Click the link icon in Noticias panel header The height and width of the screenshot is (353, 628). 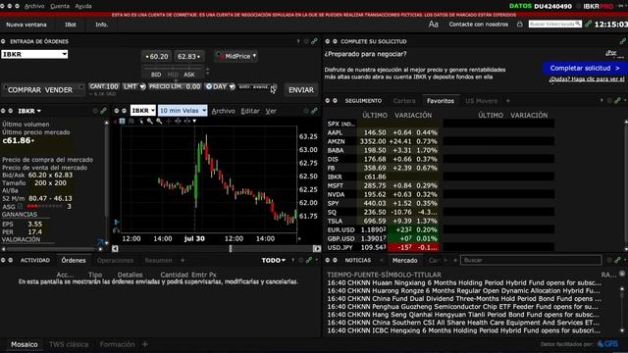click(x=618, y=260)
